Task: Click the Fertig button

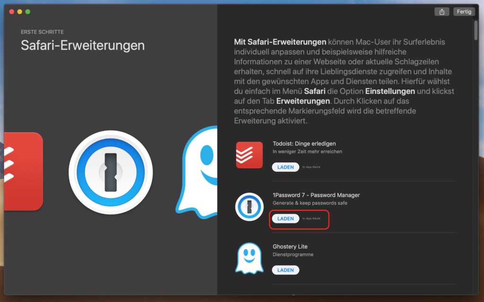Action: (x=464, y=12)
